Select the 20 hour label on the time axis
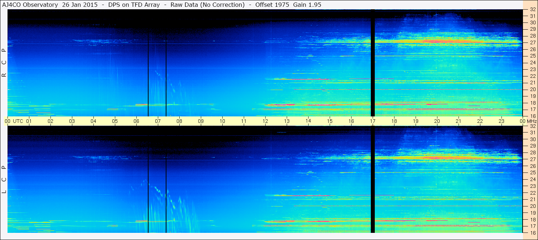Screen dimensions: 538x240 click(437, 121)
